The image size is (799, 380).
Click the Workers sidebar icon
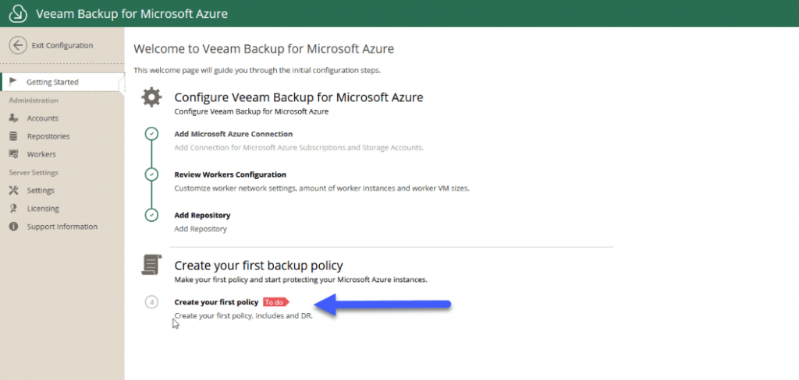(14, 154)
